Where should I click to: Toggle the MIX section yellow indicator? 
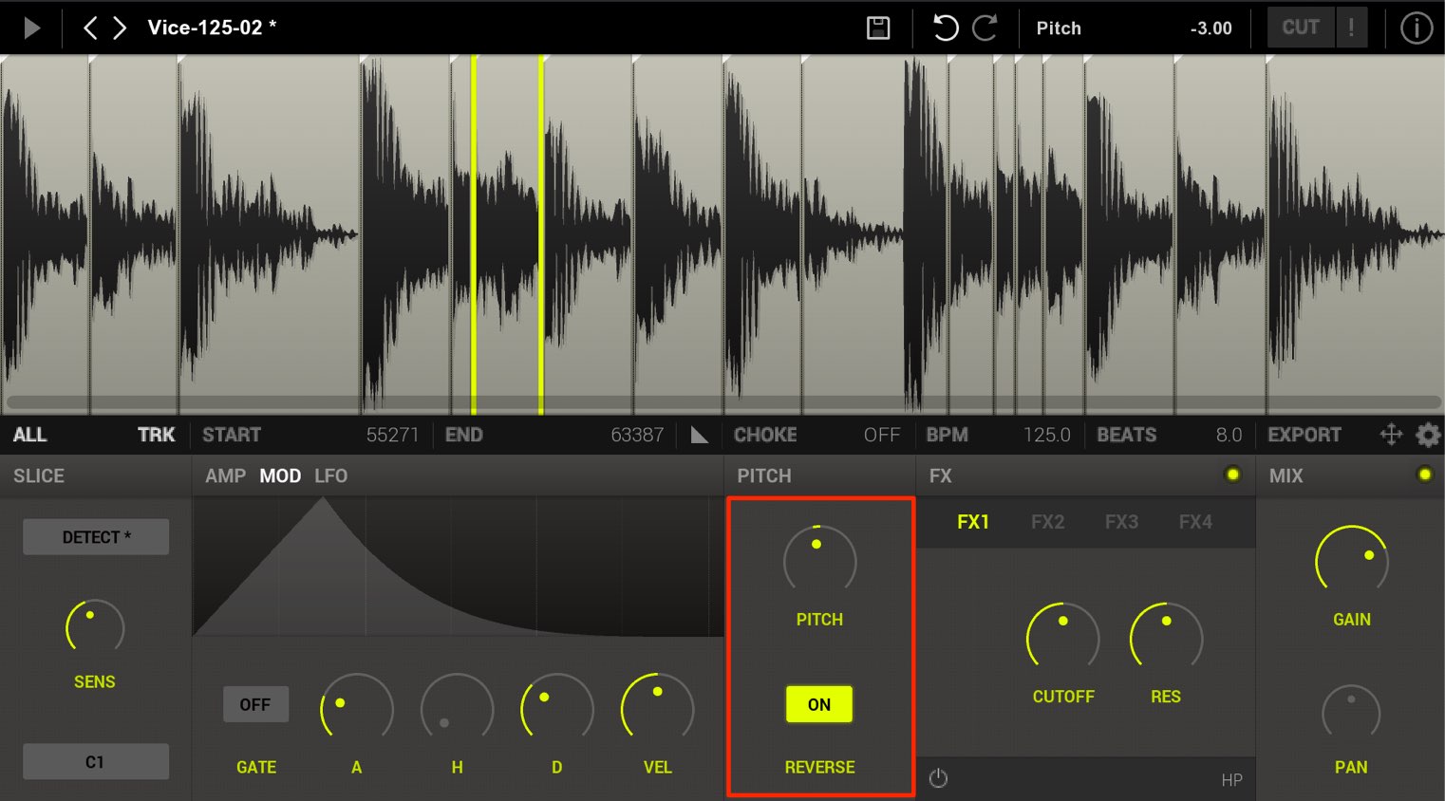pos(1424,475)
